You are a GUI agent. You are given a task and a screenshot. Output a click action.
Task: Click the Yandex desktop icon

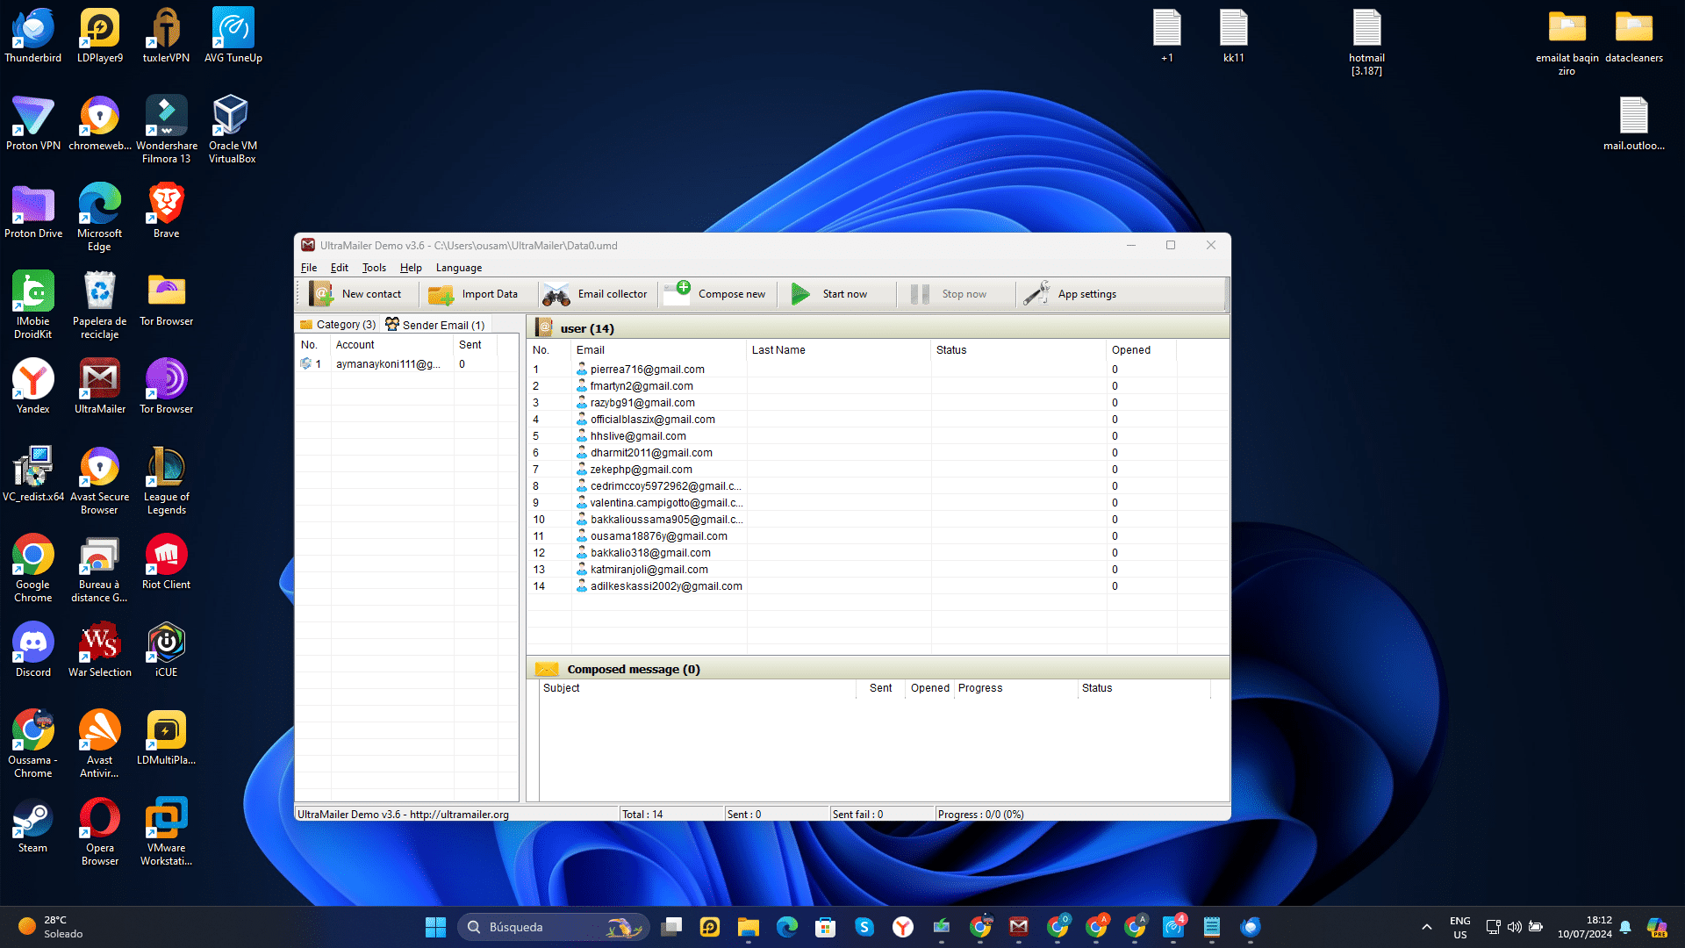pos(33,387)
